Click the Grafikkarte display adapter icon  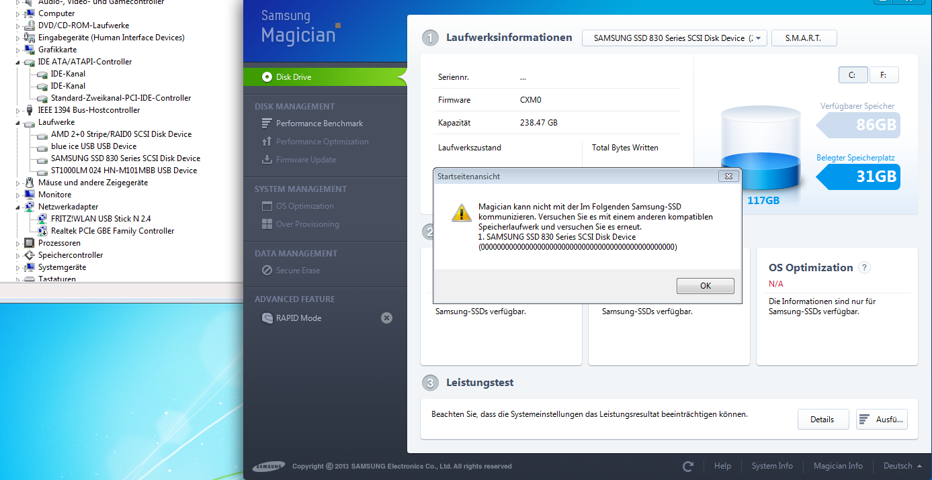(x=30, y=50)
